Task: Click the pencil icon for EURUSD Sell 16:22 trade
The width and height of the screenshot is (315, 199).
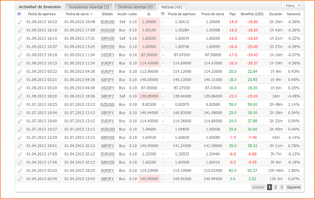Action: (x=20, y=22)
